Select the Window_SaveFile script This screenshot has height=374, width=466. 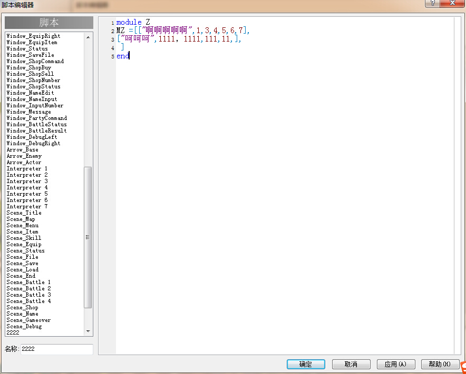(x=31, y=55)
